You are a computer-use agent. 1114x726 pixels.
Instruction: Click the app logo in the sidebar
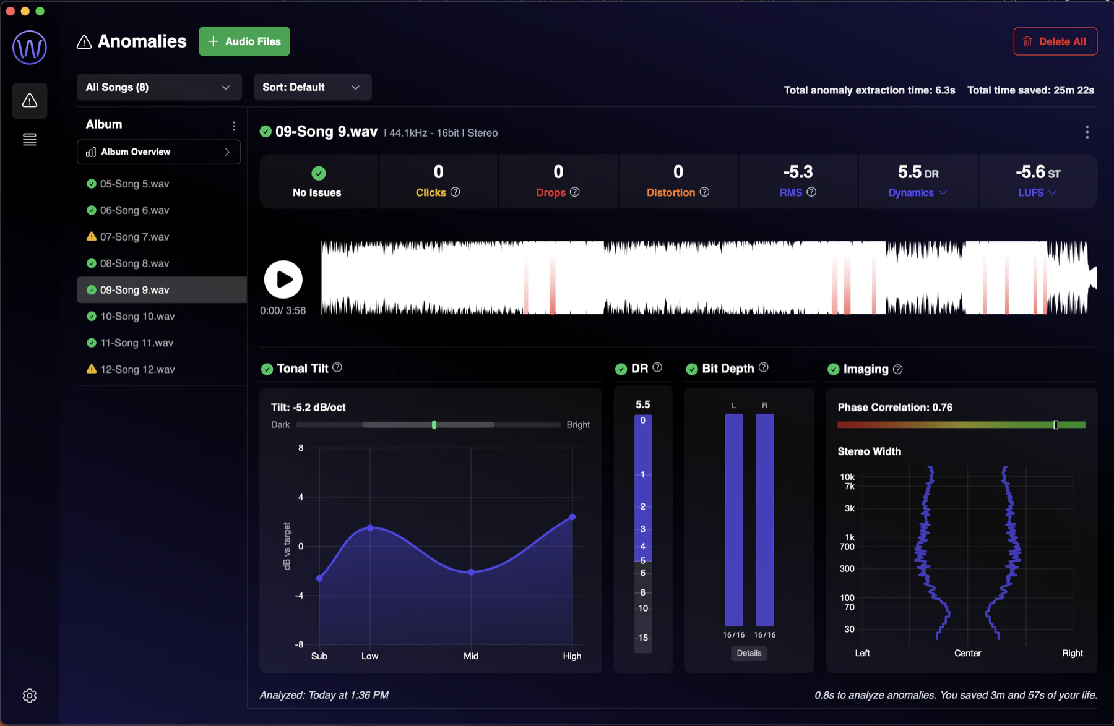tap(29, 47)
